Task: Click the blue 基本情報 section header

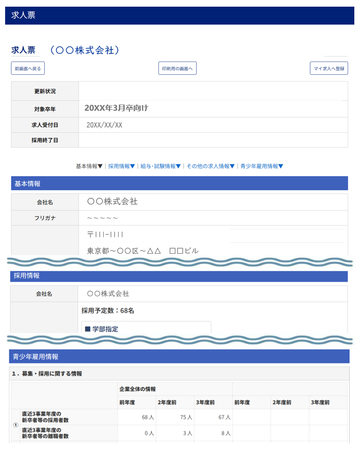Action: (179, 183)
